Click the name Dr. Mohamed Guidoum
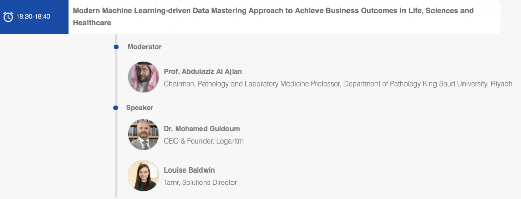Viewport: 521px width, 199px height. coord(201,129)
